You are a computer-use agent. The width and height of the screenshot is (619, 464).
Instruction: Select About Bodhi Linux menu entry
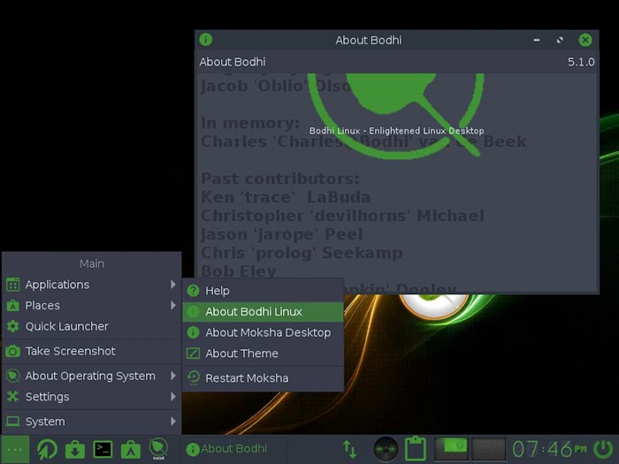pos(263,312)
